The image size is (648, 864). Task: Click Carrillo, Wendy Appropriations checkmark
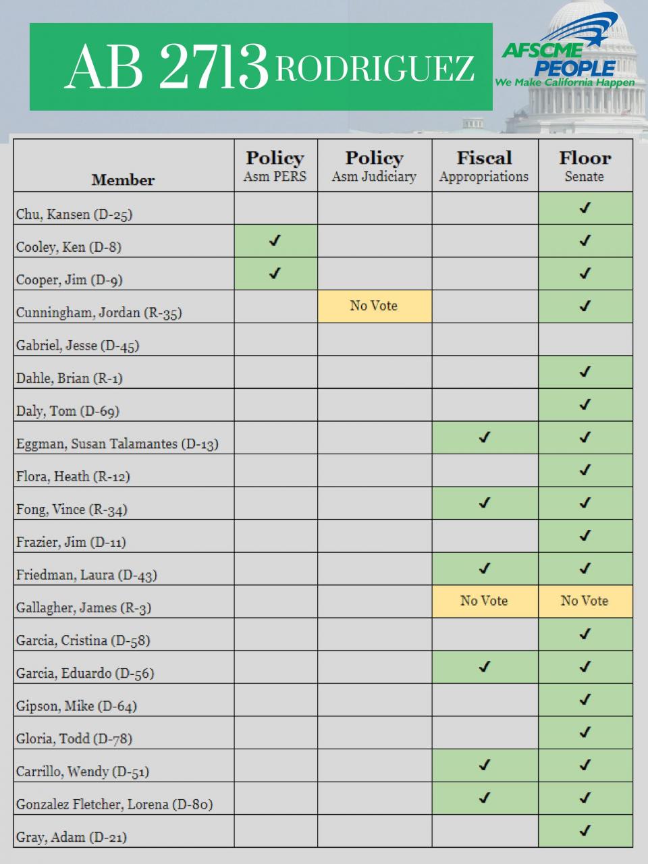pyautogui.click(x=484, y=765)
